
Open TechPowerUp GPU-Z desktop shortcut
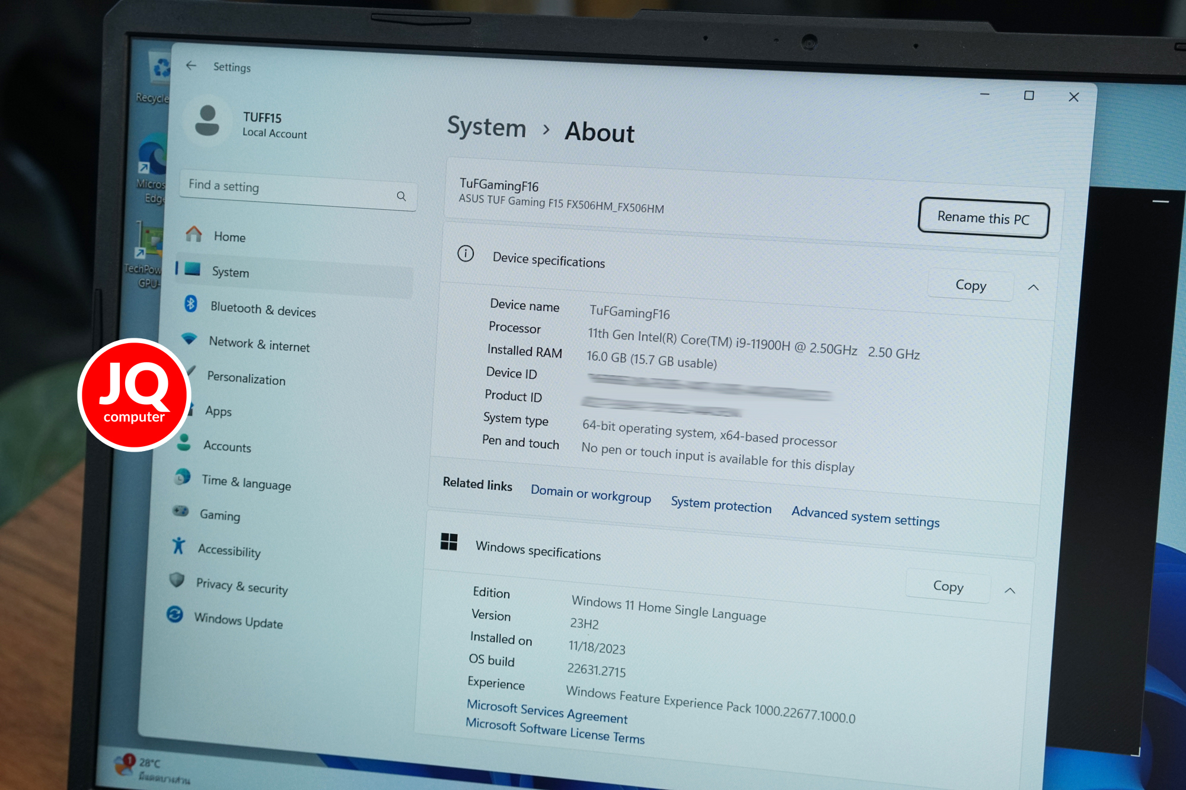[x=145, y=255]
